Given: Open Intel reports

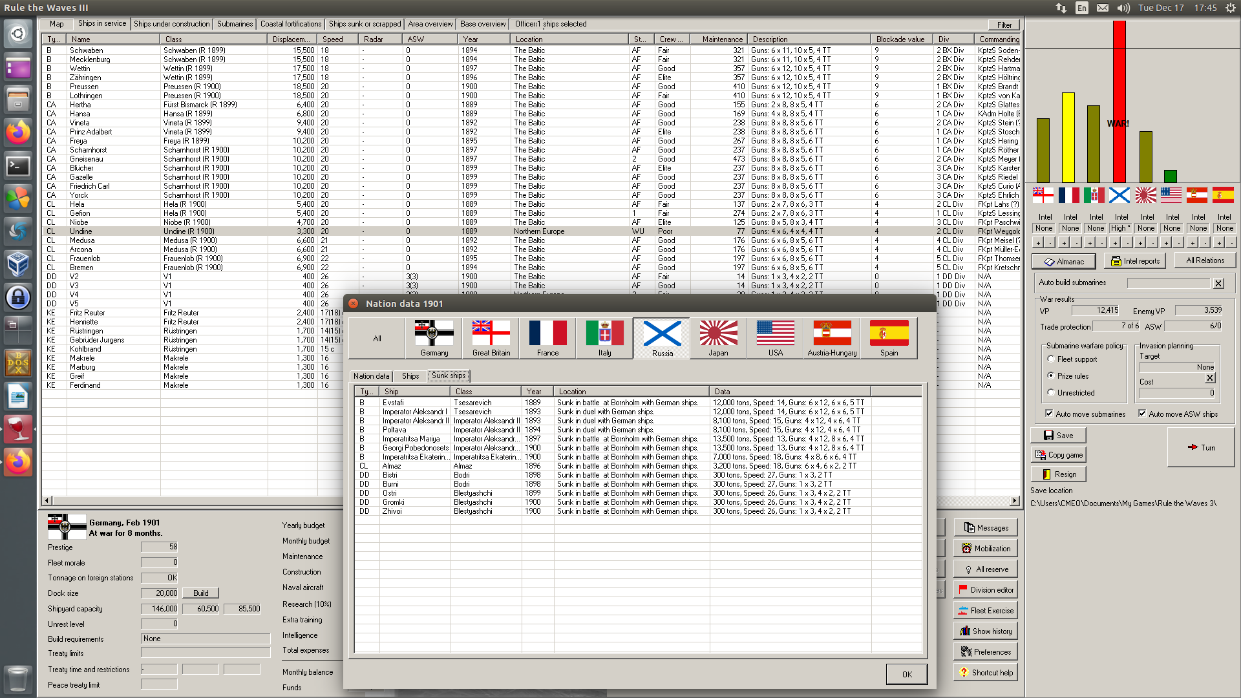Looking at the screenshot, I should click(x=1134, y=261).
